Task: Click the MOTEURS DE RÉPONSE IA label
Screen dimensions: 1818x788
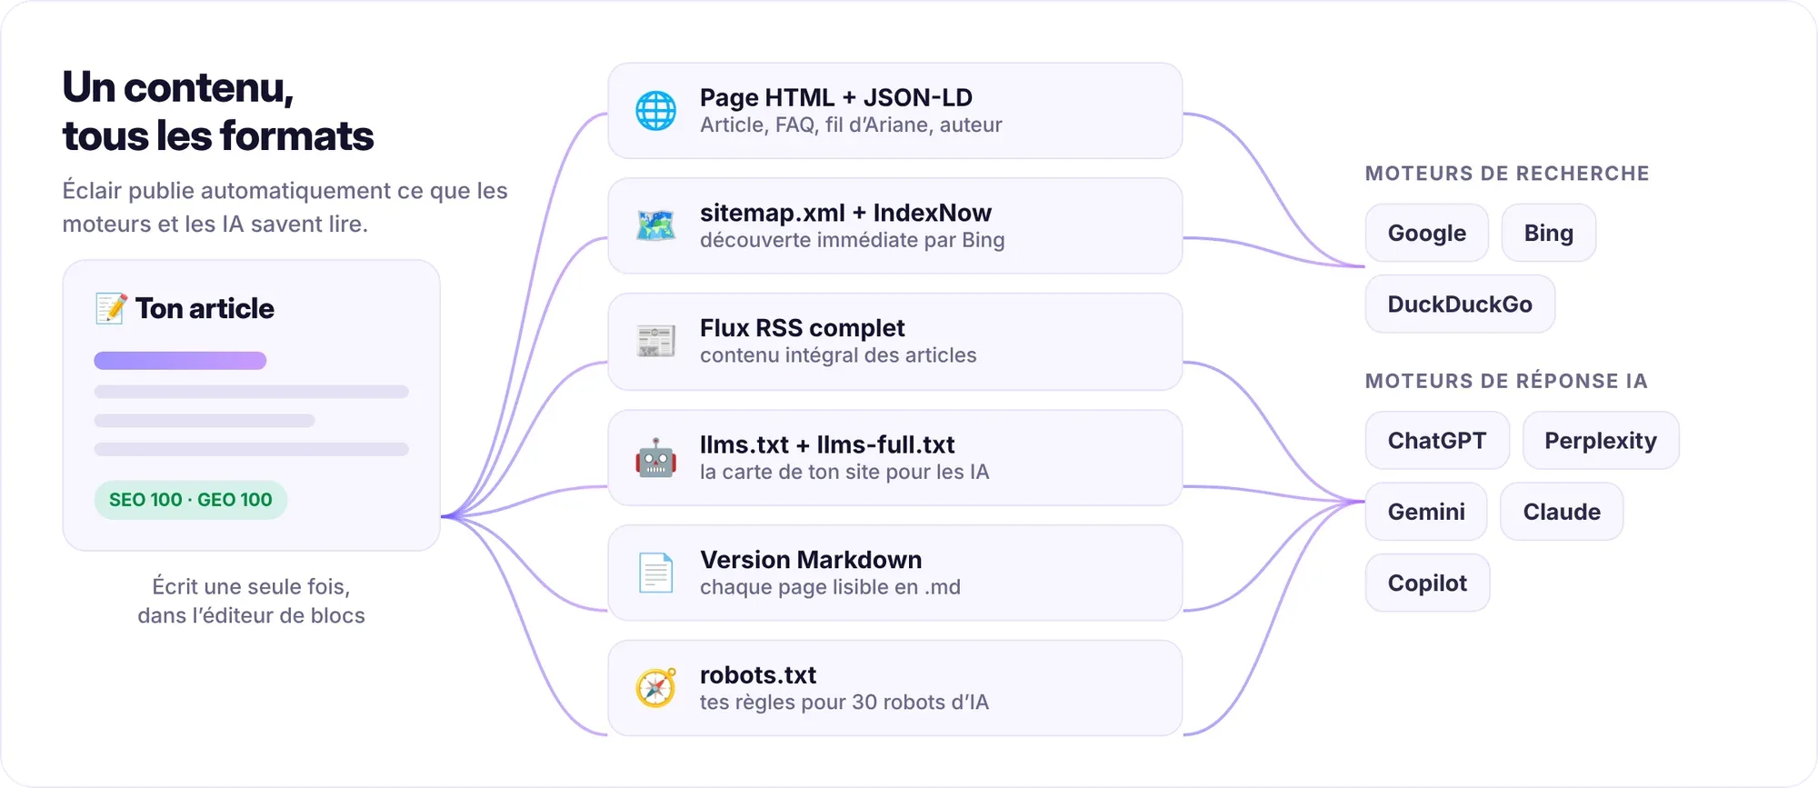Action: click(x=1506, y=381)
